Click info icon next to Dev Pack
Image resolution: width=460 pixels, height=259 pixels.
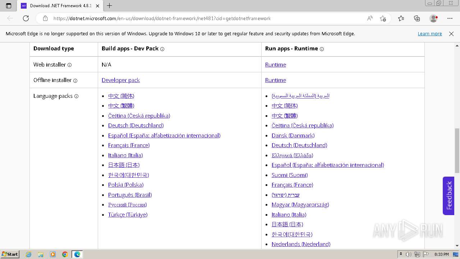(162, 49)
